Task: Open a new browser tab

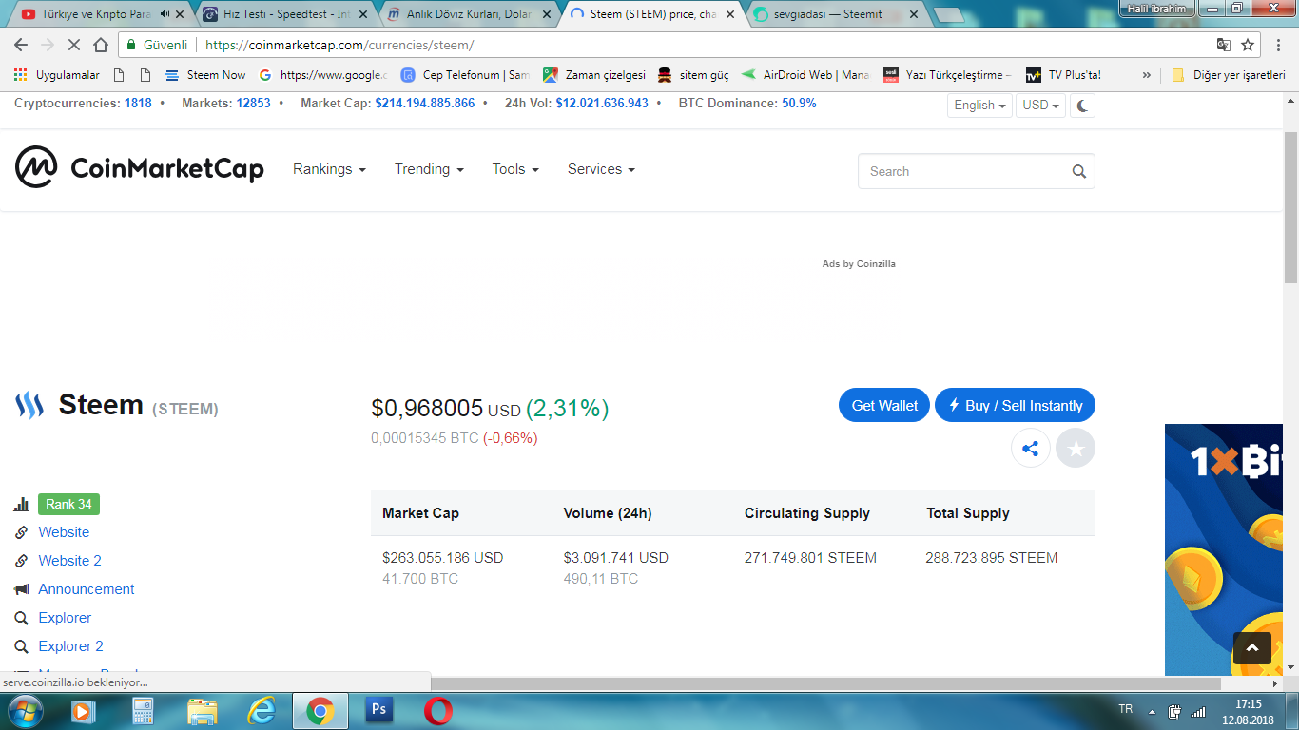Action: 950,14
